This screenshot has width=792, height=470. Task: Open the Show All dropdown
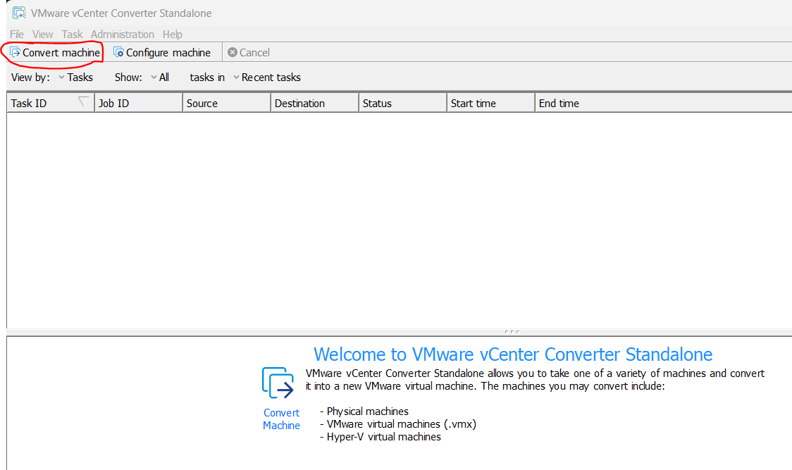click(x=160, y=78)
